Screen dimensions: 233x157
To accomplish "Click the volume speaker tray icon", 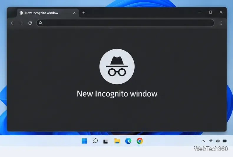I will [218, 141].
